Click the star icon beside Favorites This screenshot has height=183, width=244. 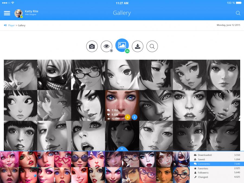tap(195, 168)
